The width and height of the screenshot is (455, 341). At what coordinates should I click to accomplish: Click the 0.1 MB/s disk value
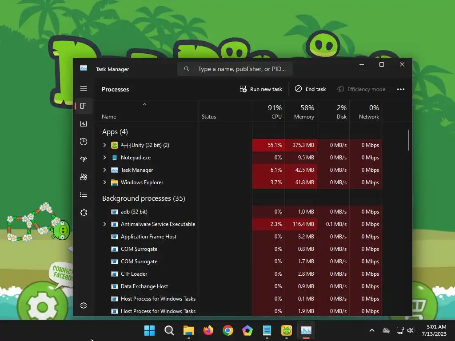336,224
